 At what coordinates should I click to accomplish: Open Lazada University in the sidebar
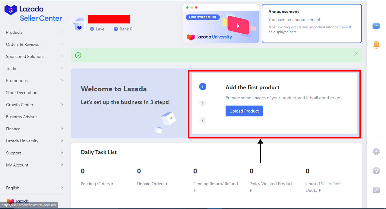click(22, 141)
